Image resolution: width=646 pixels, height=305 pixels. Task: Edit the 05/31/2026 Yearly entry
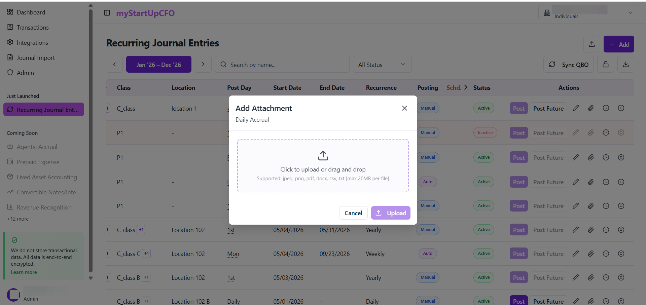click(x=576, y=230)
